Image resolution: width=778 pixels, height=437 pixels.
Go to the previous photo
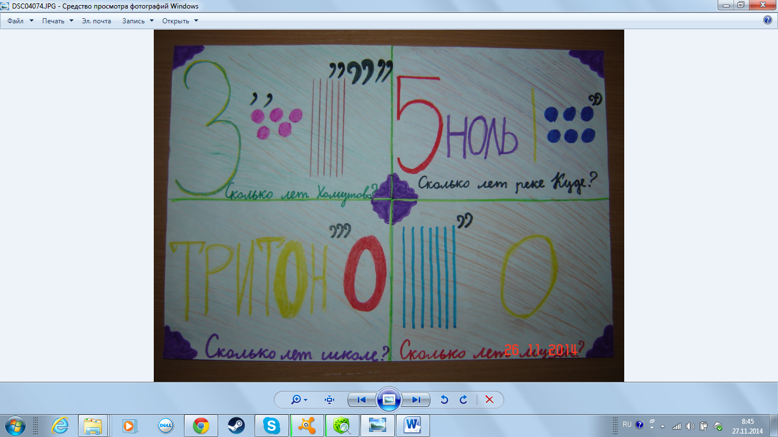[361, 400]
